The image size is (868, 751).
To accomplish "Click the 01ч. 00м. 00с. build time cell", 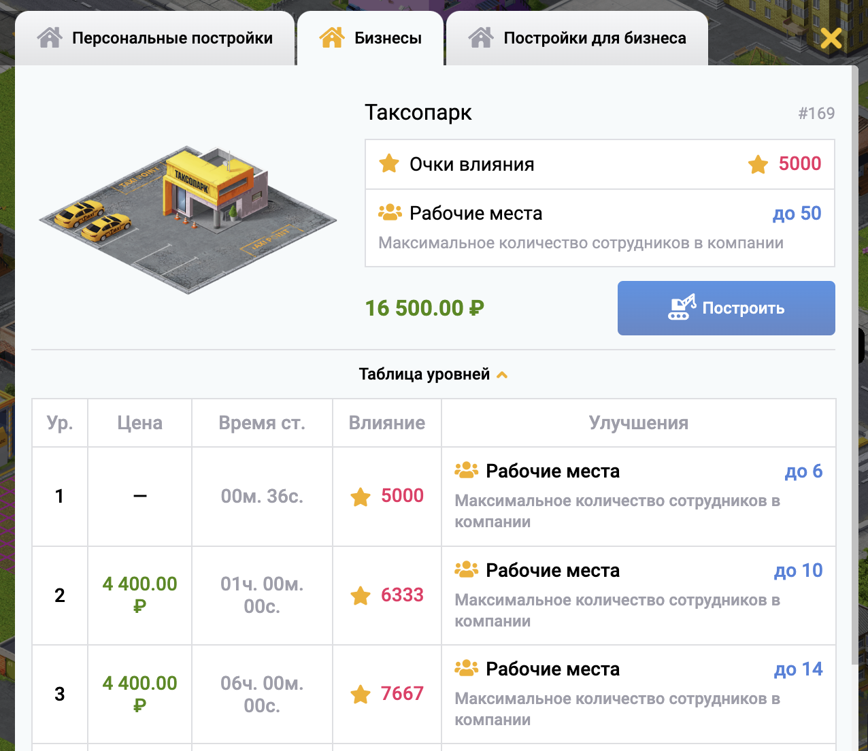I will coord(262,595).
